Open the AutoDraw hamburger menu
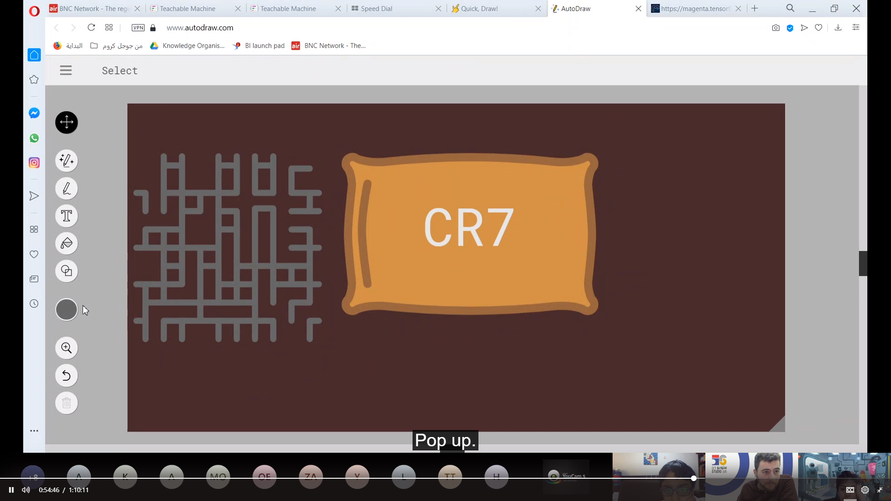Screen dimensions: 891x501 pyautogui.click(x=66, y=71)
